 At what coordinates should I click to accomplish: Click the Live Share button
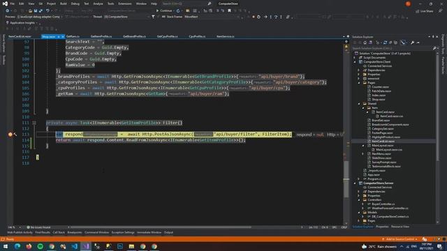click(x=425, y=11)
